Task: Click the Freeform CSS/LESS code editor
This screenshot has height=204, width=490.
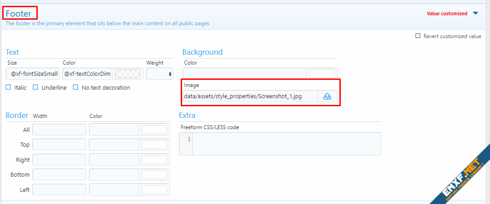Action: [286, 143]
